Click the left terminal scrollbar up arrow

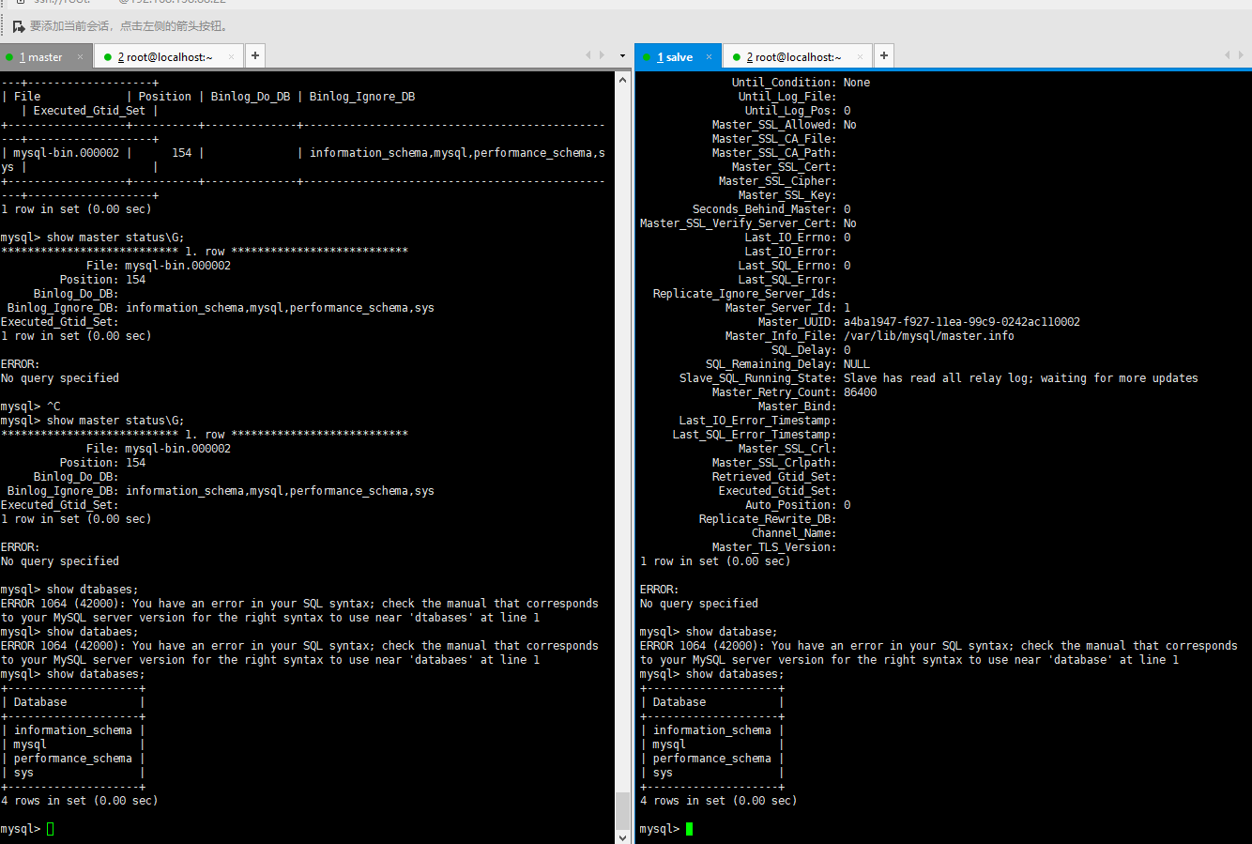(623, 80)
